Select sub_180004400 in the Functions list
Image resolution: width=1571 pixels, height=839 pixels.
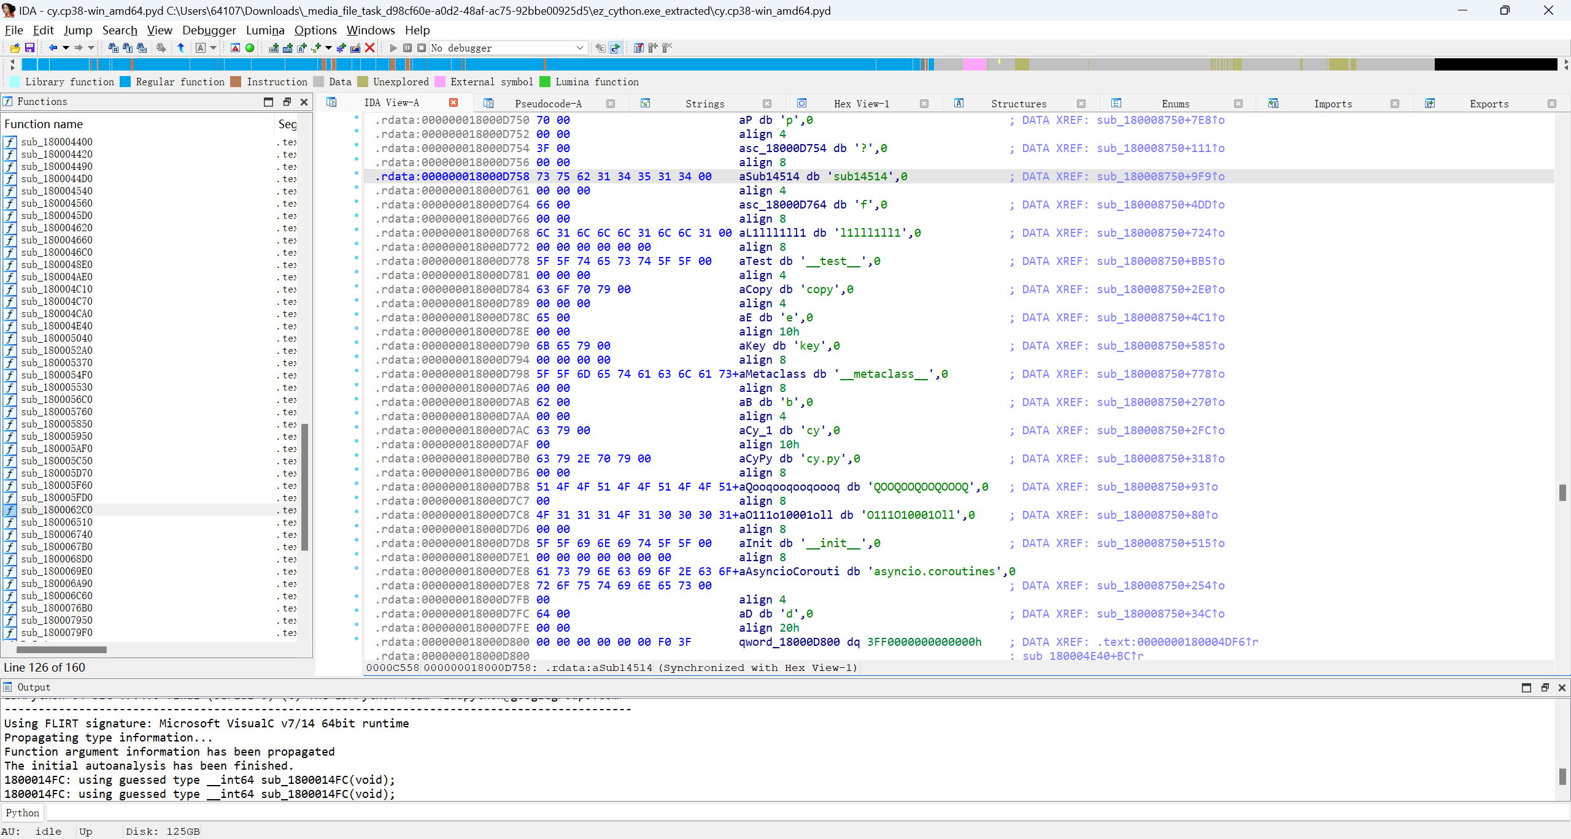pos(56,142)
